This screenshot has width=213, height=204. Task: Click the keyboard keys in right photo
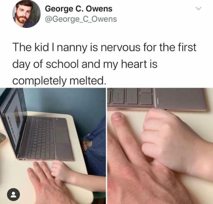[130, 96]
